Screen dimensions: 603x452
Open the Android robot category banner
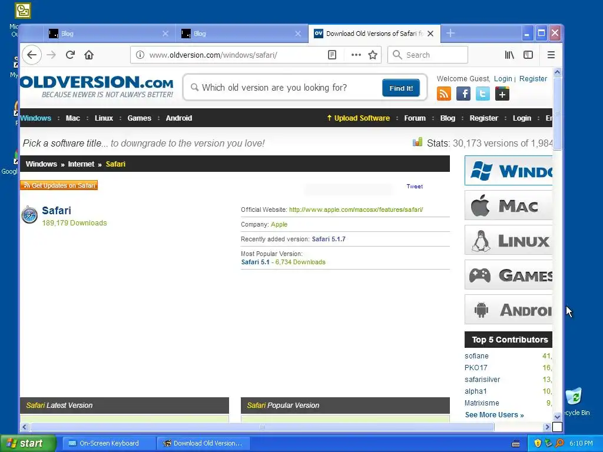pos(508,310)
